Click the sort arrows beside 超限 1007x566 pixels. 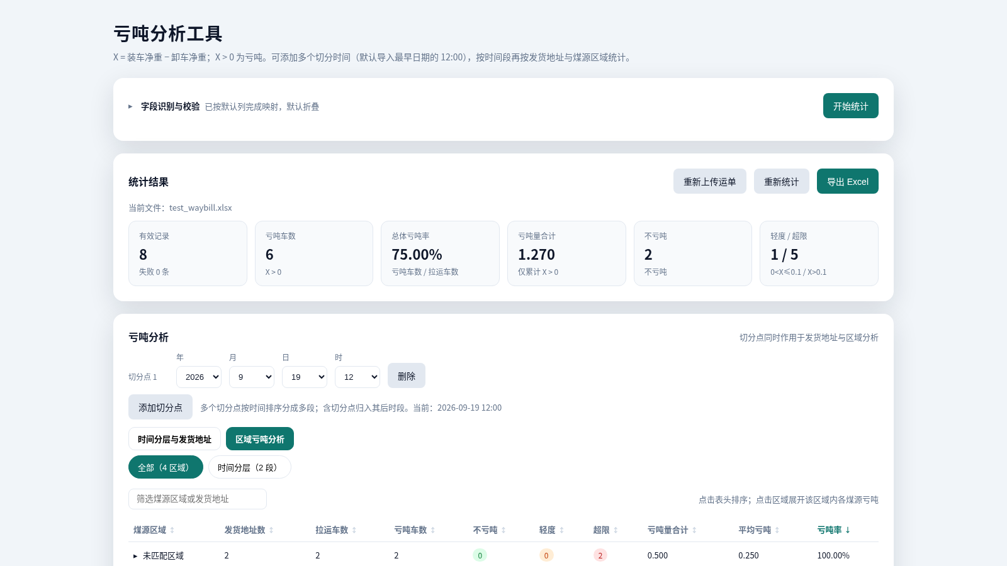(616, 530)
